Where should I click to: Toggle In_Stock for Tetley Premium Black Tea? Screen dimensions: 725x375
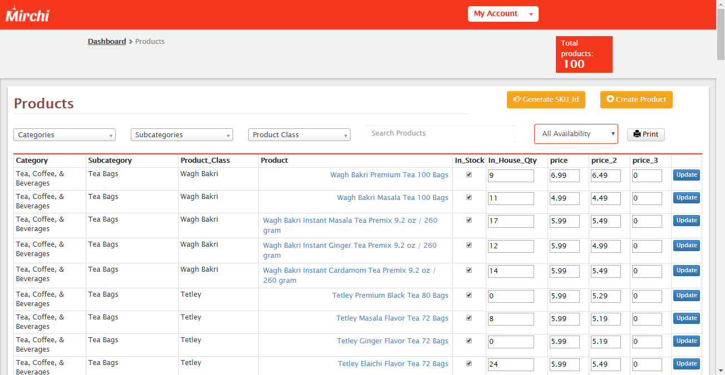point(469,295)
